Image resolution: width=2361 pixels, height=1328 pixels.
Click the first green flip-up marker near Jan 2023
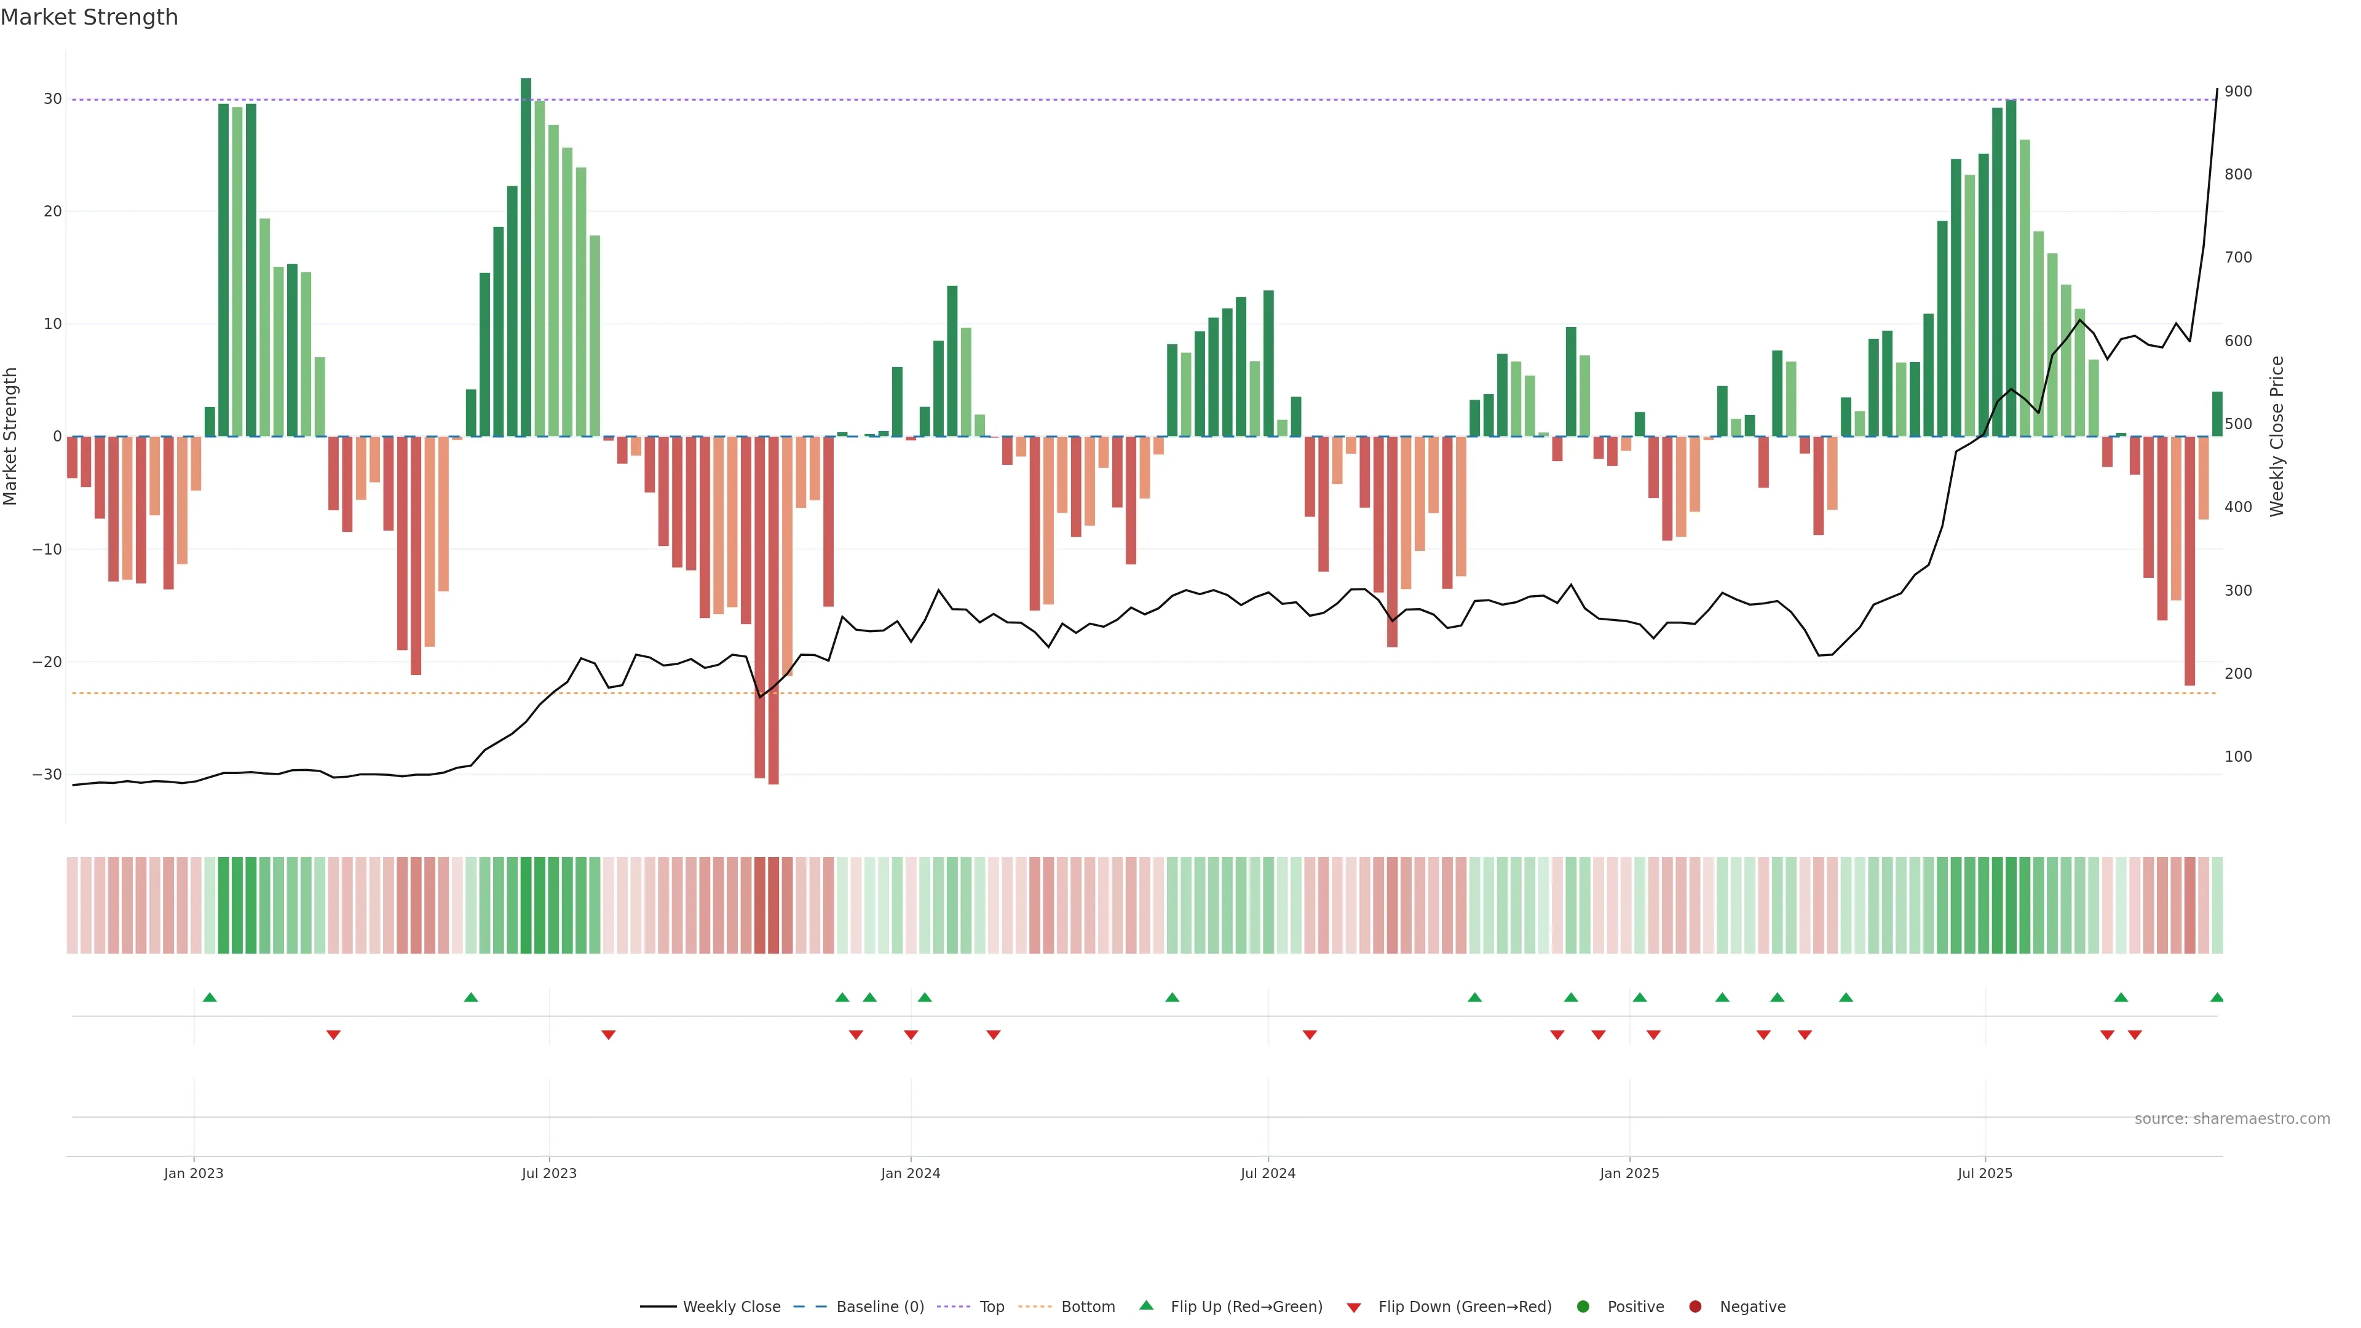tap(210, 997)
